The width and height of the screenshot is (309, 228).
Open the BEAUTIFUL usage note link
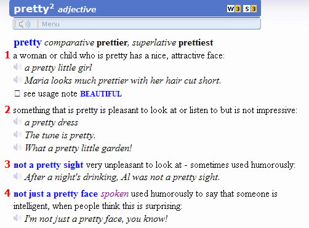pos(101,94)
